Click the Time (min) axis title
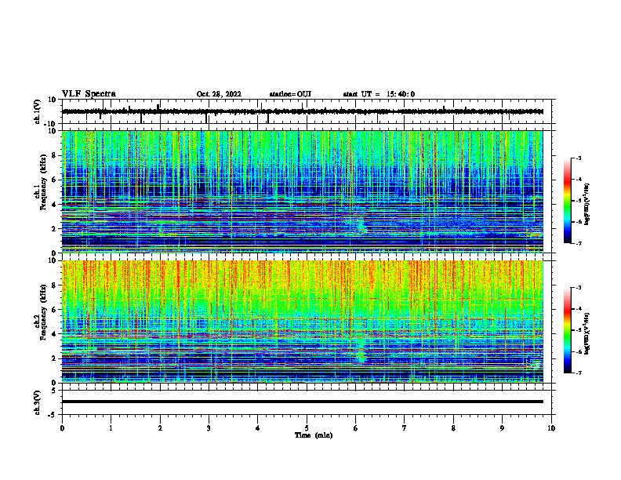 (x=314, y=435)
